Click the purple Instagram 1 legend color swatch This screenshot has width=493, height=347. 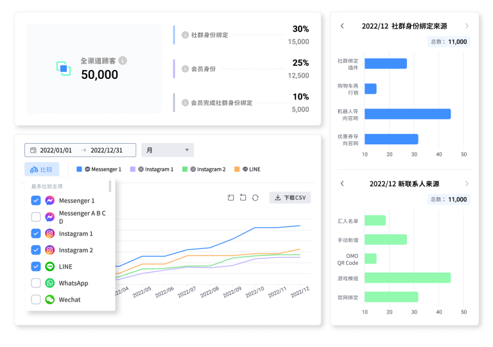[133, 169]
